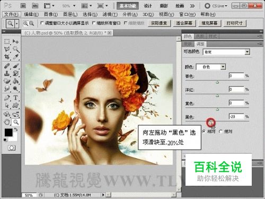Select the Move tool
Screen dimensions: 265x199
point(16,41)
